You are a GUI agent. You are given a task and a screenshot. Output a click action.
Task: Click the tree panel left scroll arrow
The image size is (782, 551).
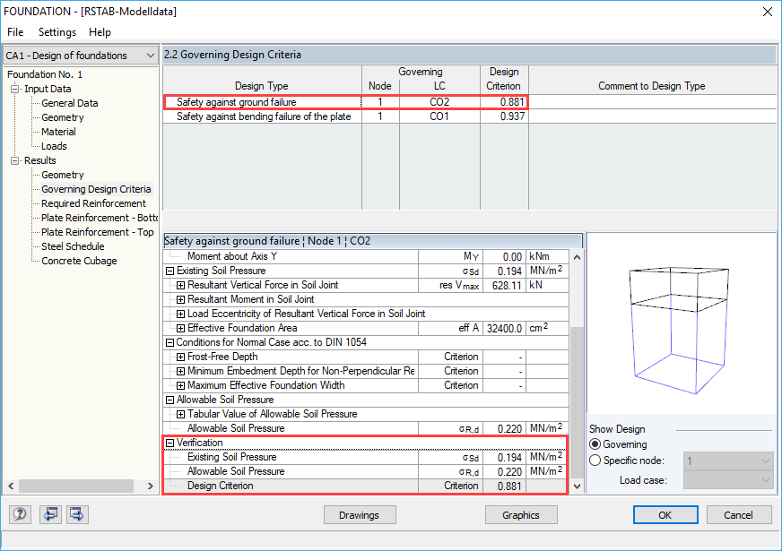tap(11, 486)
